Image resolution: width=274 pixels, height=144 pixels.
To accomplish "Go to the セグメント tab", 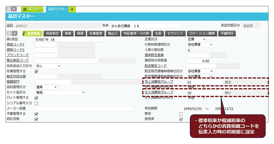I will point(175,33).
